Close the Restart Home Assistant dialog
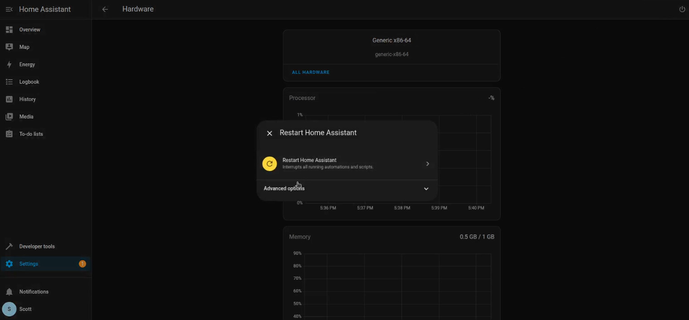The image size is (689, 320). tap(269, 133)
